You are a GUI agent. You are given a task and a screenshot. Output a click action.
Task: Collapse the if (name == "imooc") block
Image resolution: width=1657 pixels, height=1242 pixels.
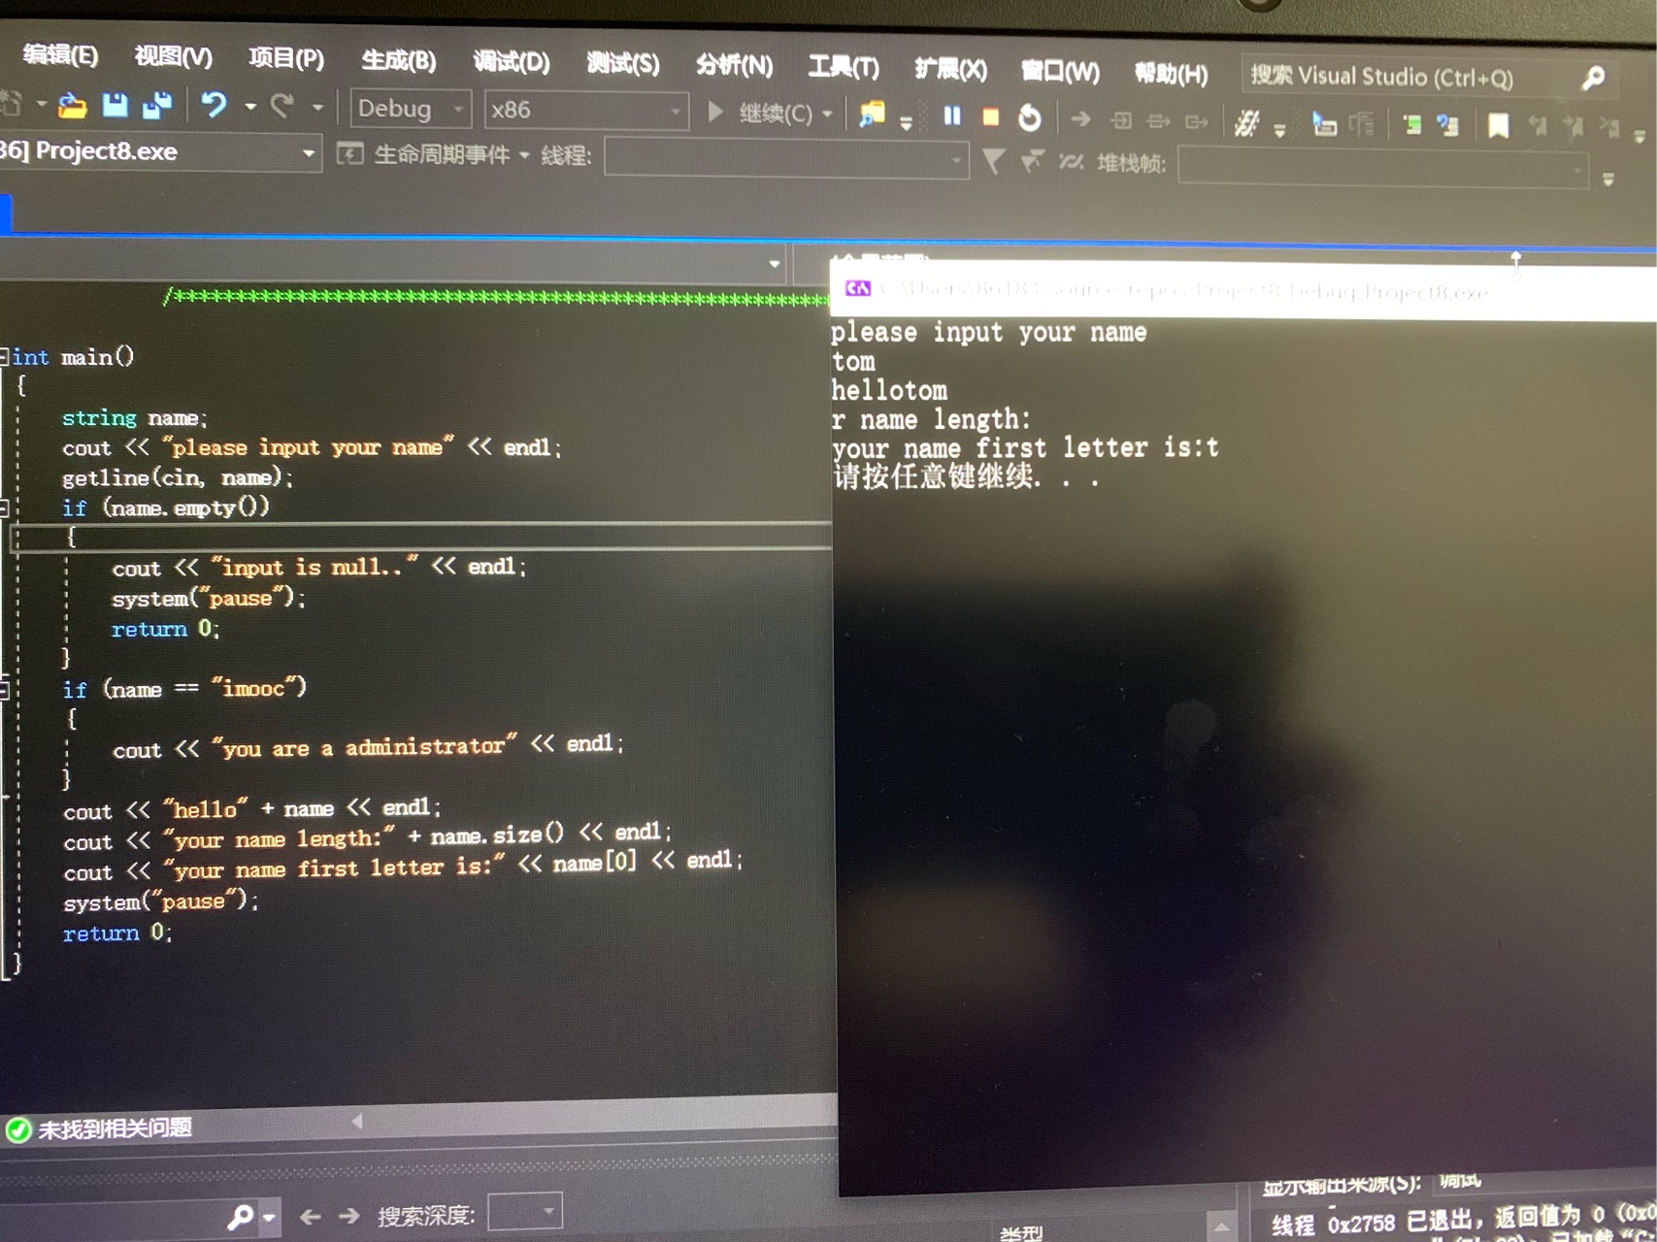tap(4, 690)
